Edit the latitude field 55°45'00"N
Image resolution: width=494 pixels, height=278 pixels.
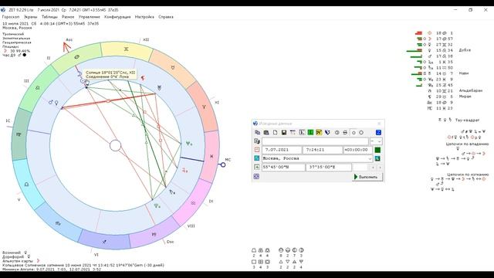coord(283,167)
